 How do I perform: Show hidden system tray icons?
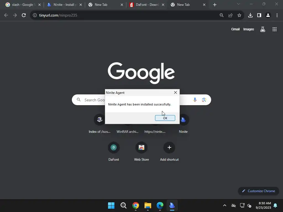tap(225, 205)
